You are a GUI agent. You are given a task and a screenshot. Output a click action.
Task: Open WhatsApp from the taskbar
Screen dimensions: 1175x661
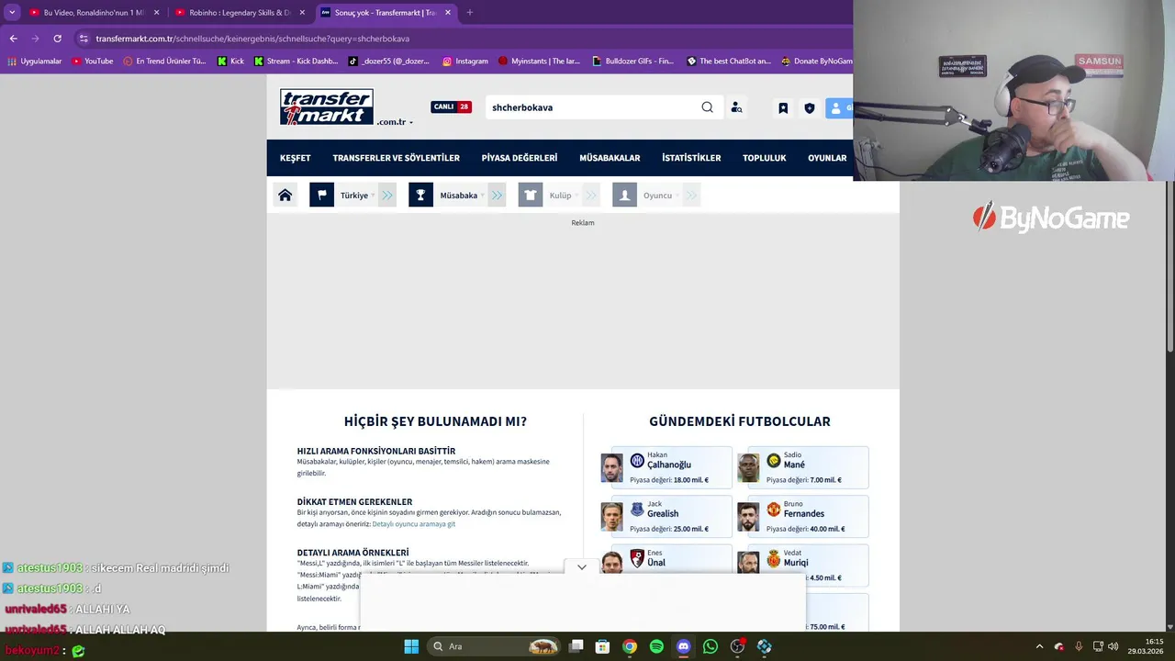(711, 646)
